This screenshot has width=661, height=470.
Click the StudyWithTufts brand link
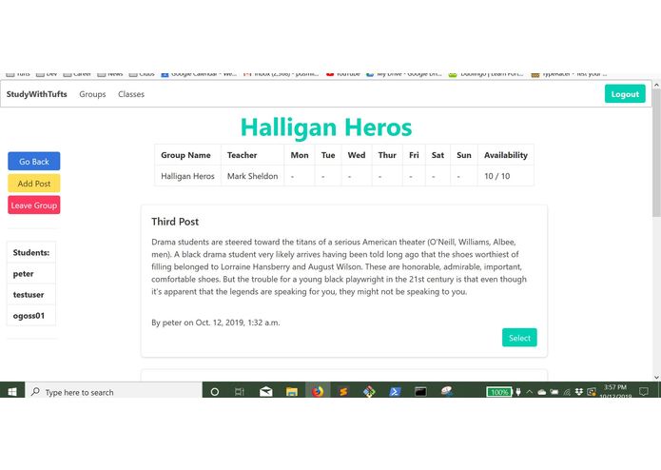37,94
